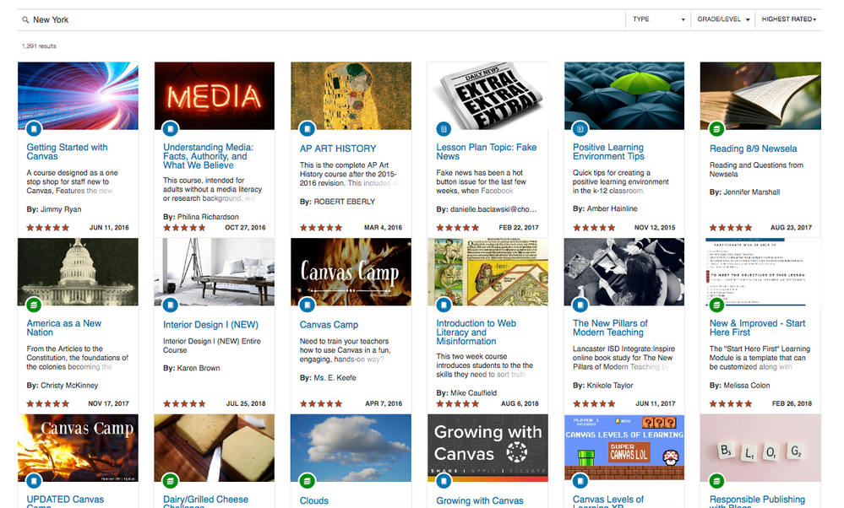The image size is (844, 508).
Task: Open the Clouds resource title
Action: pyautogui.click(x=313, y=500)
